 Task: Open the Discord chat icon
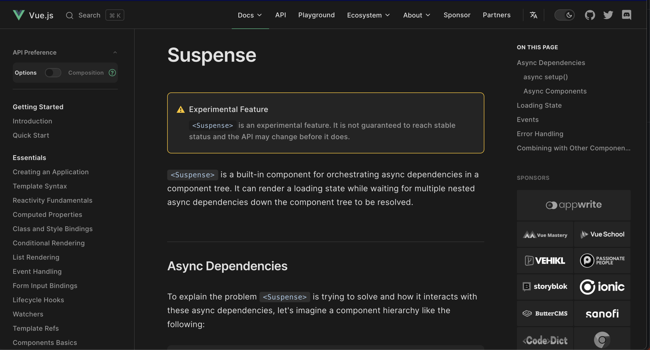pos(626,15)
